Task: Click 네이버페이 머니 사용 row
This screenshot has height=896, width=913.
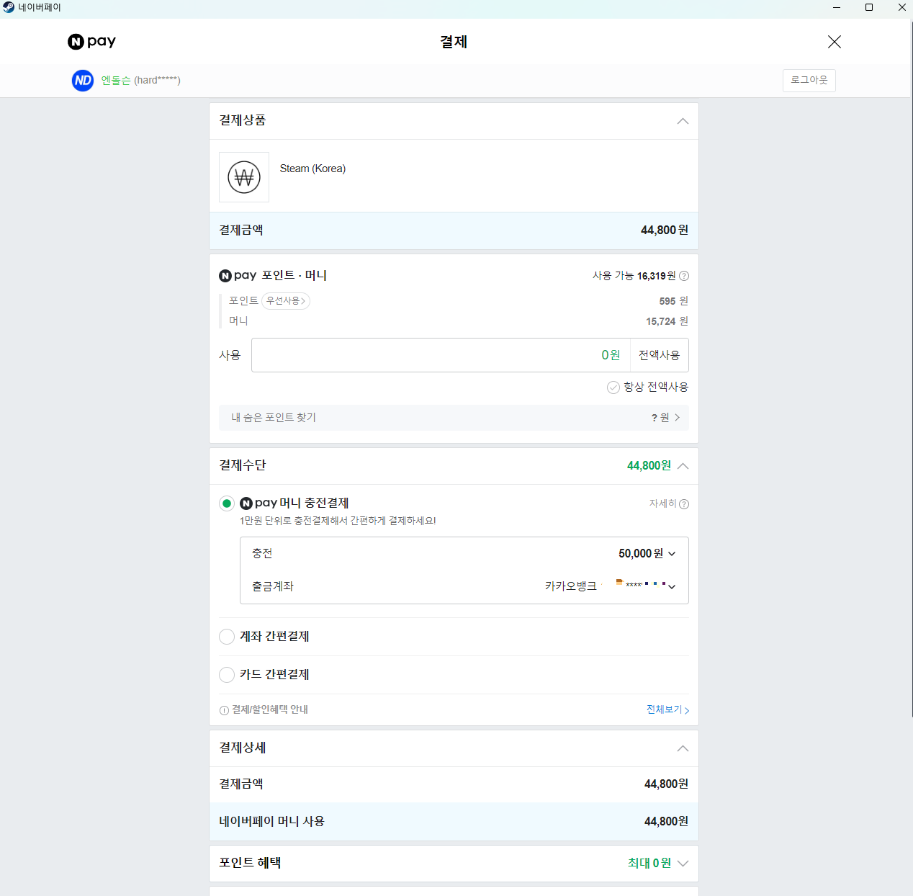Action: [454, 821]
